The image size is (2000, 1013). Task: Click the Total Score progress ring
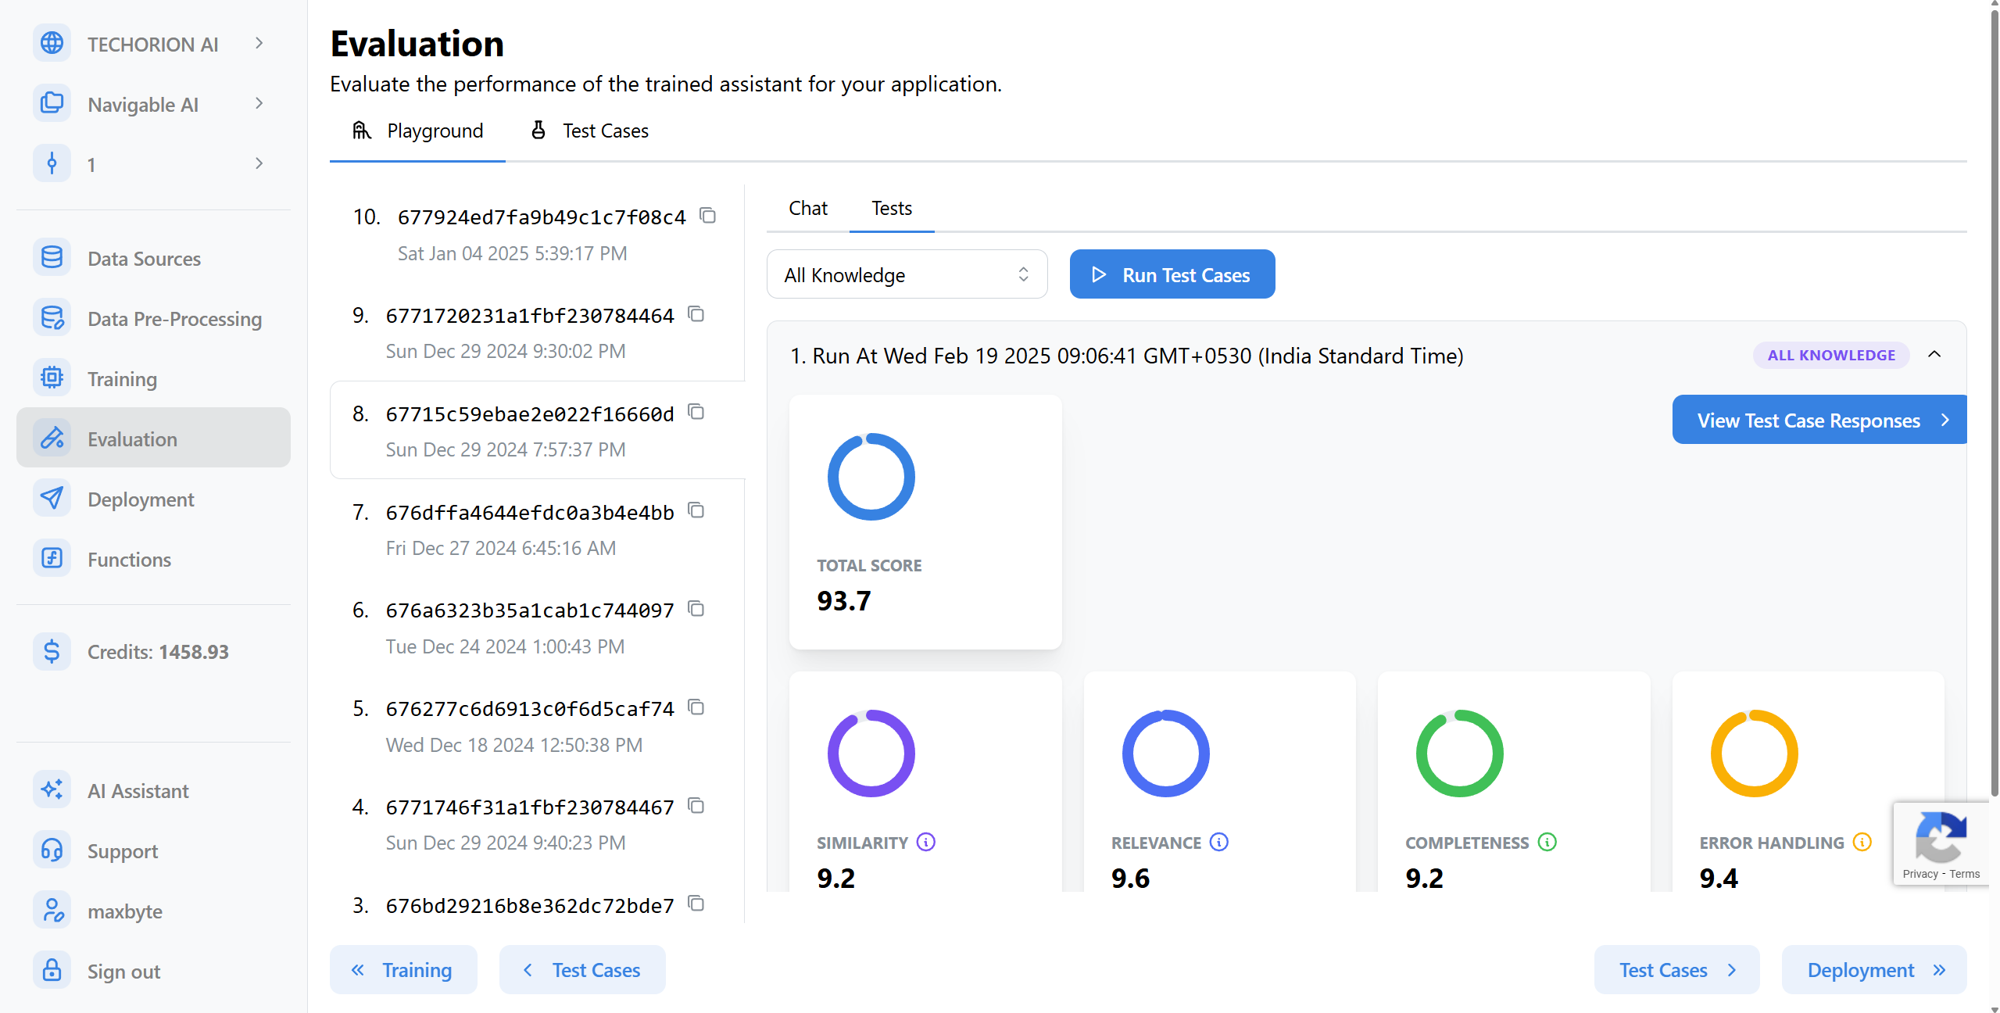pyautogui.click(x=871, y=477)
